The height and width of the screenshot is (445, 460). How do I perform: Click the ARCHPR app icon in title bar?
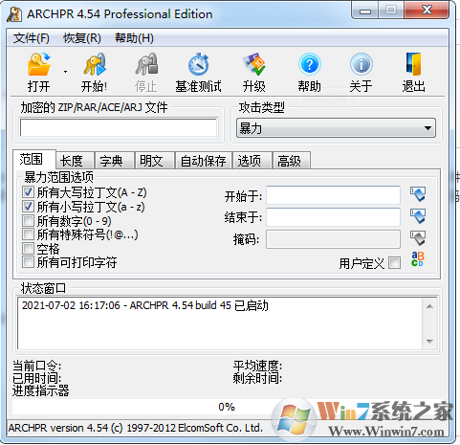(14, 14)
